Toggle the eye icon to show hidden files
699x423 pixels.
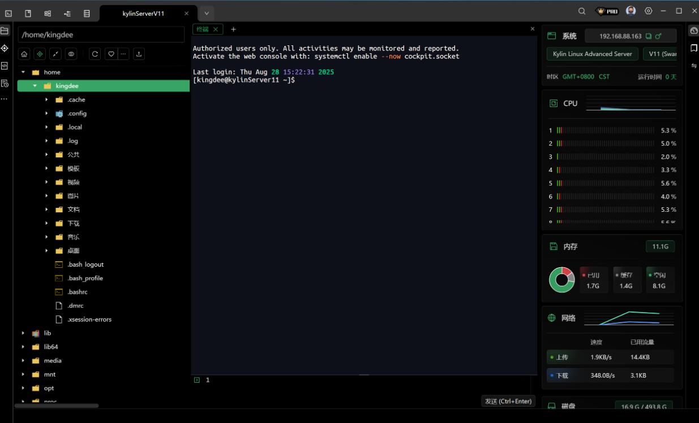pos(71,54)
